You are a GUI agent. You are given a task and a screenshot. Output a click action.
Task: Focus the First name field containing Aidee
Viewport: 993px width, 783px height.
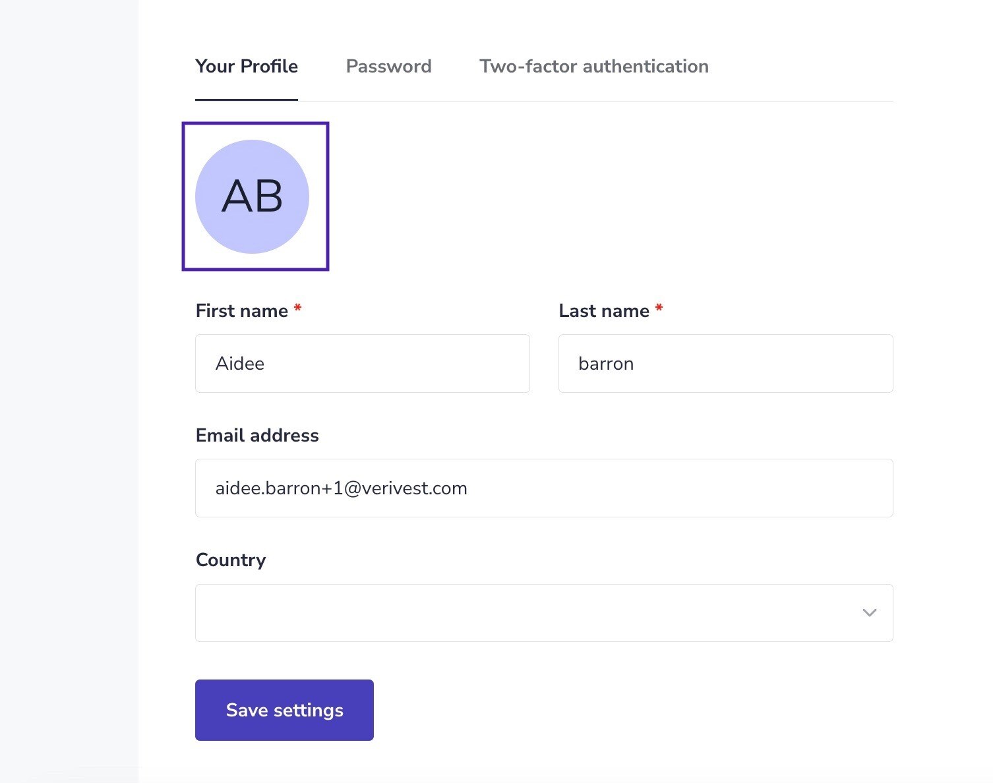pos(363,363)
